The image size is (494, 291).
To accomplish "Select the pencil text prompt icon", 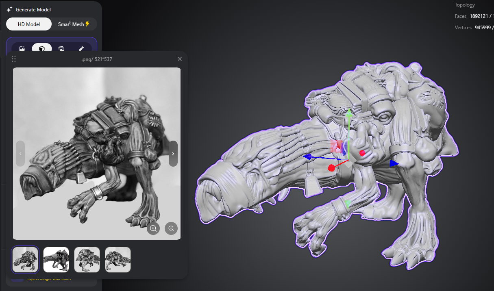I will tap(81, 48).
